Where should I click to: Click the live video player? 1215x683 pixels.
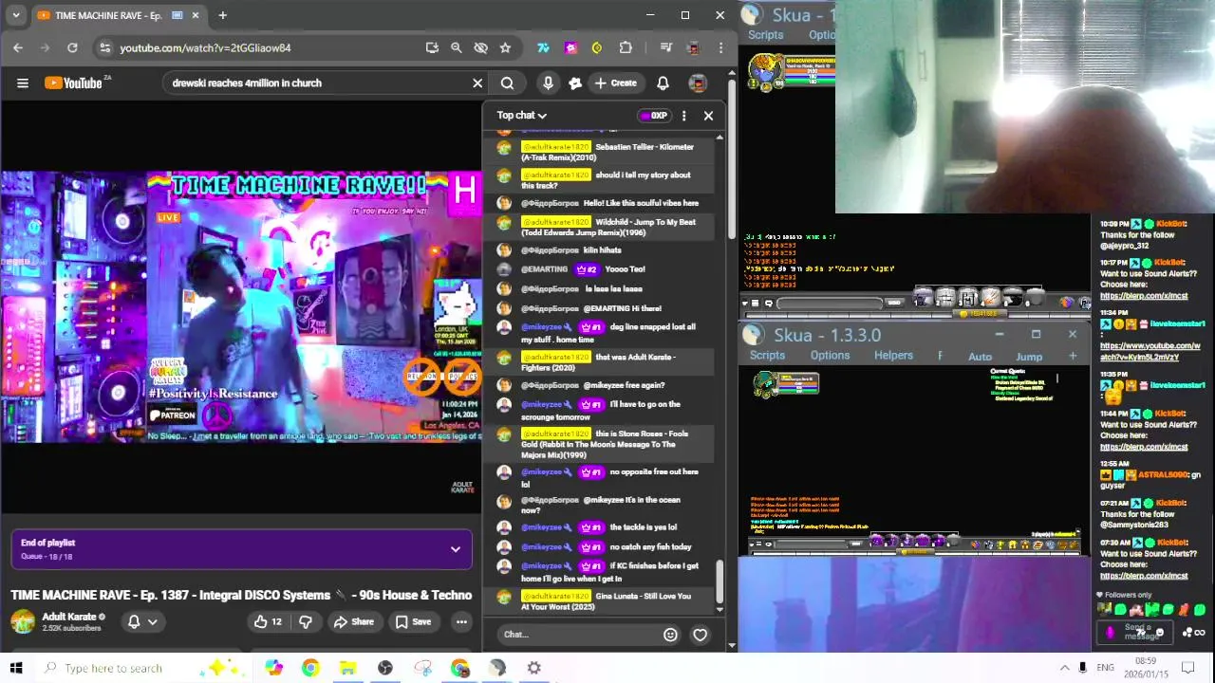coord(241,306)
